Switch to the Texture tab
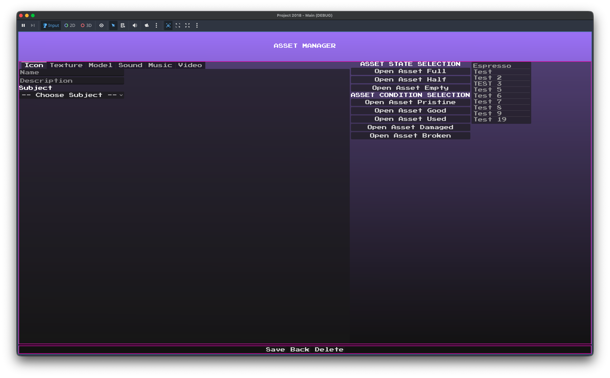This screenshot has width=610, height=378. [66, 65]
